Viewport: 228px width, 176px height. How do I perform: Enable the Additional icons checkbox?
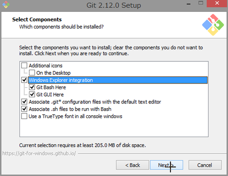click(24, 65)
